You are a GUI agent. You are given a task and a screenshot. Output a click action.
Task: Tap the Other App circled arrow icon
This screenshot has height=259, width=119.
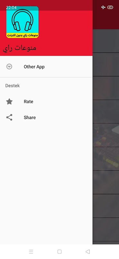[9, 67]
